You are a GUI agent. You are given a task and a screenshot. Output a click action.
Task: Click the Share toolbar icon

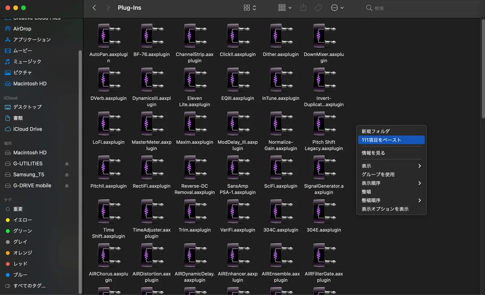point(304,8)
